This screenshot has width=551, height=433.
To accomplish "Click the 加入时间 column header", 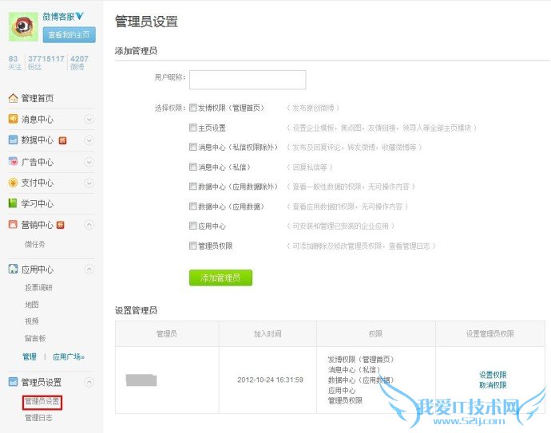I will (x=268, y=333).
